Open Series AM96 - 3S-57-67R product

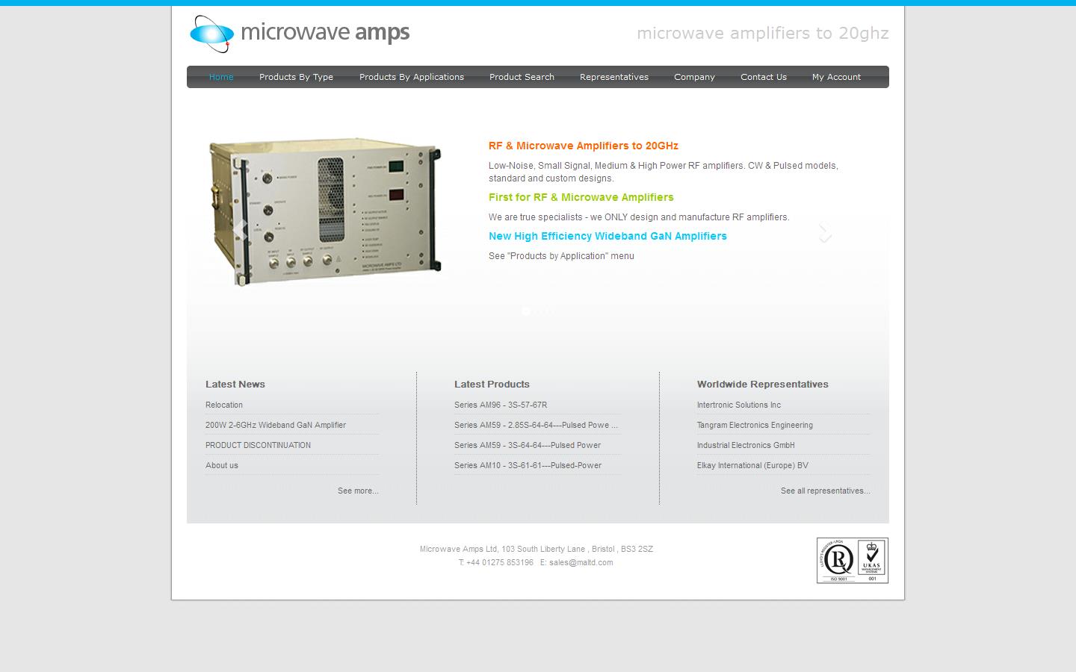click(500, 405)
